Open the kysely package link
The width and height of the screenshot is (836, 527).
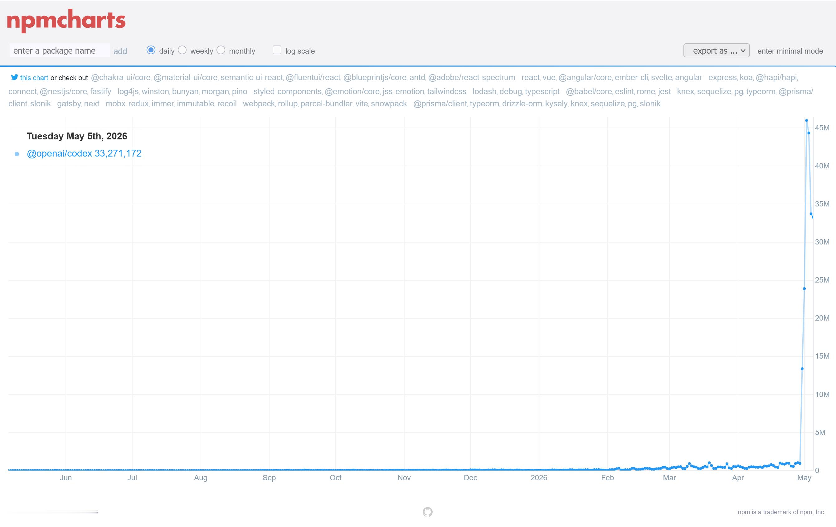click(556, 104)
